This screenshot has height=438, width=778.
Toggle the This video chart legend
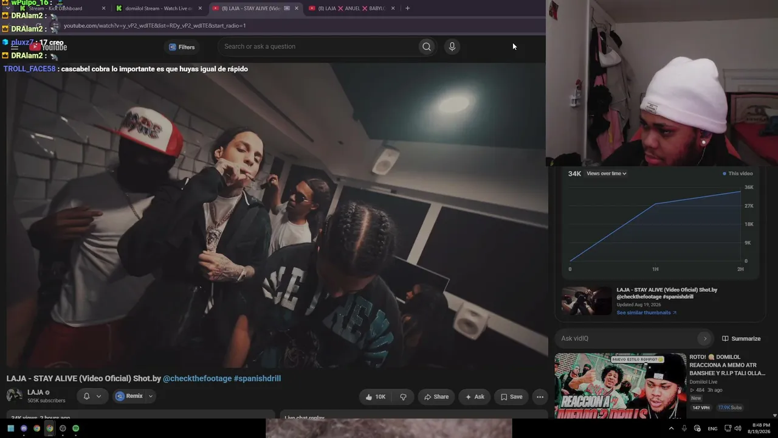(737, 173)
